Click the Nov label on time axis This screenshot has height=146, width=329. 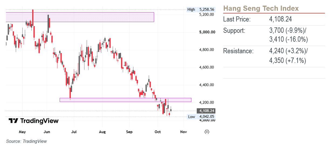(184, 132)
